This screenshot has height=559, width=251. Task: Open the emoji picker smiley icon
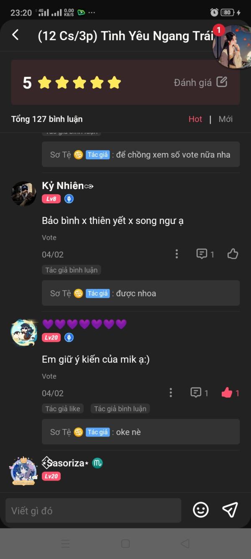coord(201,510)
